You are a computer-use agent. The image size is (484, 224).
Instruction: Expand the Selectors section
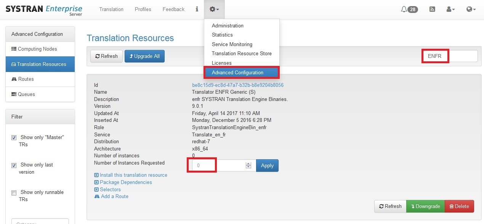tap(107, 189)
